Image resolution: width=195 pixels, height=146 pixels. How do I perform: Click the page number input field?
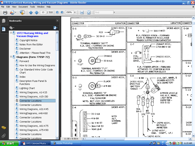point(43,12)
